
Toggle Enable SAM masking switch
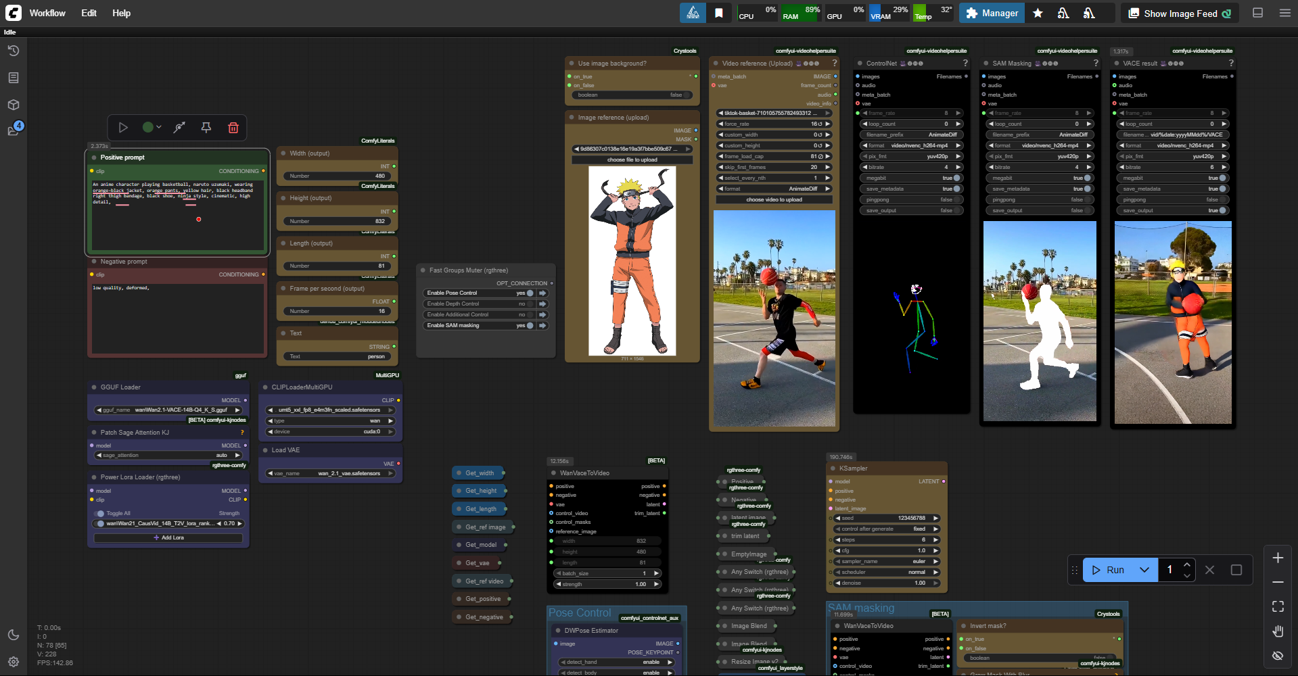click(x=530, y=326)
